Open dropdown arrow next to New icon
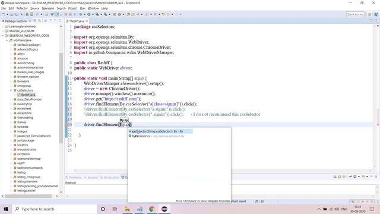The image size is (380, 214). click(7, 14)
